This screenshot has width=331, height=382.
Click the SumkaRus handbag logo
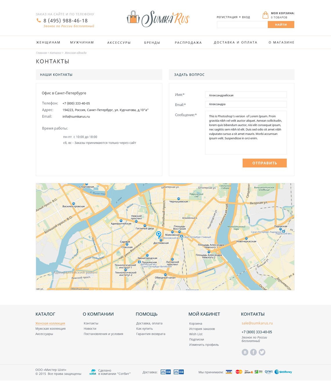tap(158, 19)
